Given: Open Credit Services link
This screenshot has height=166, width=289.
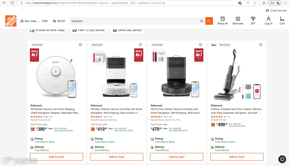Looking at the screenshot, I should [276, 11].
